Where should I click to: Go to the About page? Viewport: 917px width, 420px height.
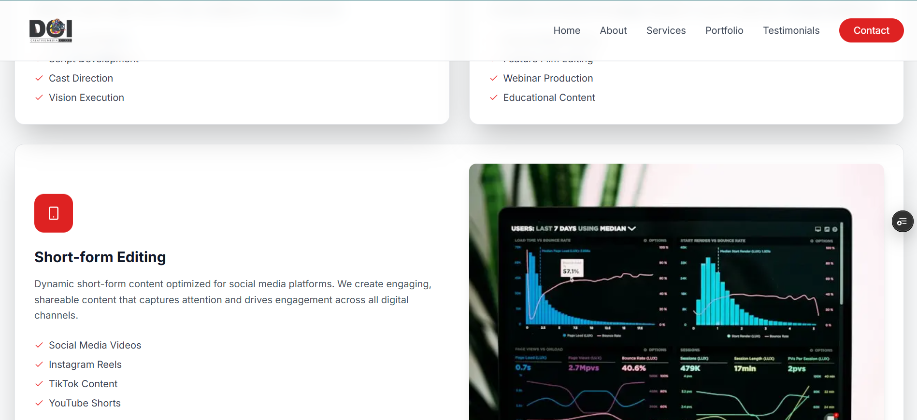pos(613,30)
